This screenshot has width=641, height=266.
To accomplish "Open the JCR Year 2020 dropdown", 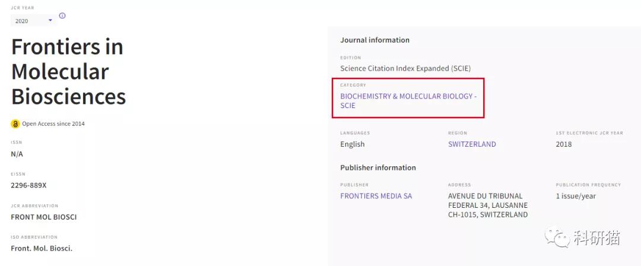I will [x=33, y=21].
